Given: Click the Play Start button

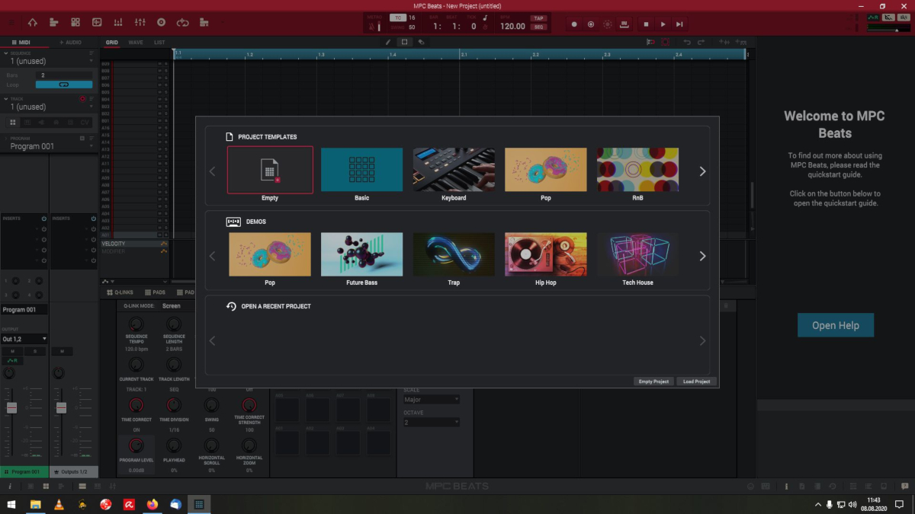Looking at the screenshot, I should 679,24.
